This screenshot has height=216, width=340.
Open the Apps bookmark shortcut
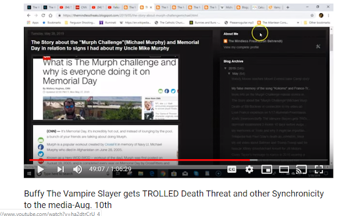click(x=33, y=22)
